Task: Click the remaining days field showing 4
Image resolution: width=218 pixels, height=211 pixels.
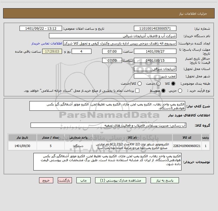Action: point(82,52)
